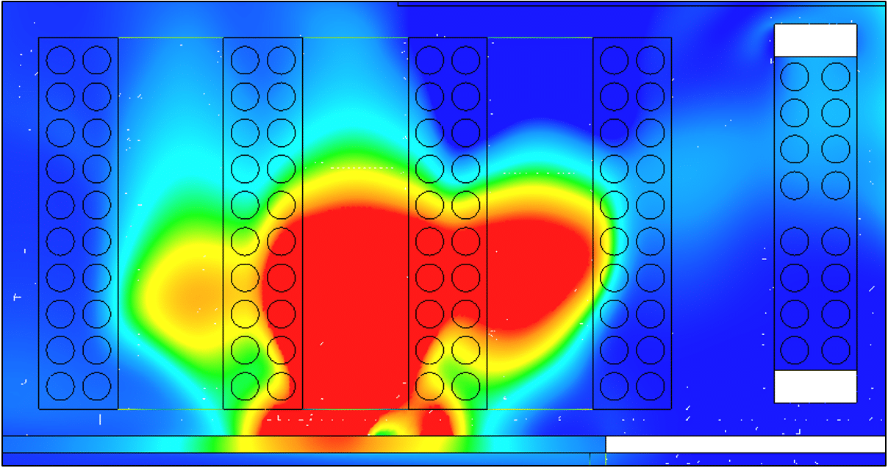
Task: Click the top-right circle of the fourth column
Action: tap(651, 60)
